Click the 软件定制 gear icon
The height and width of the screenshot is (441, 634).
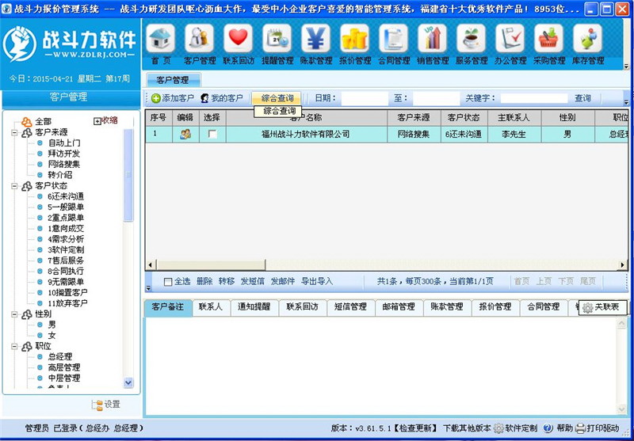[499, 428]
